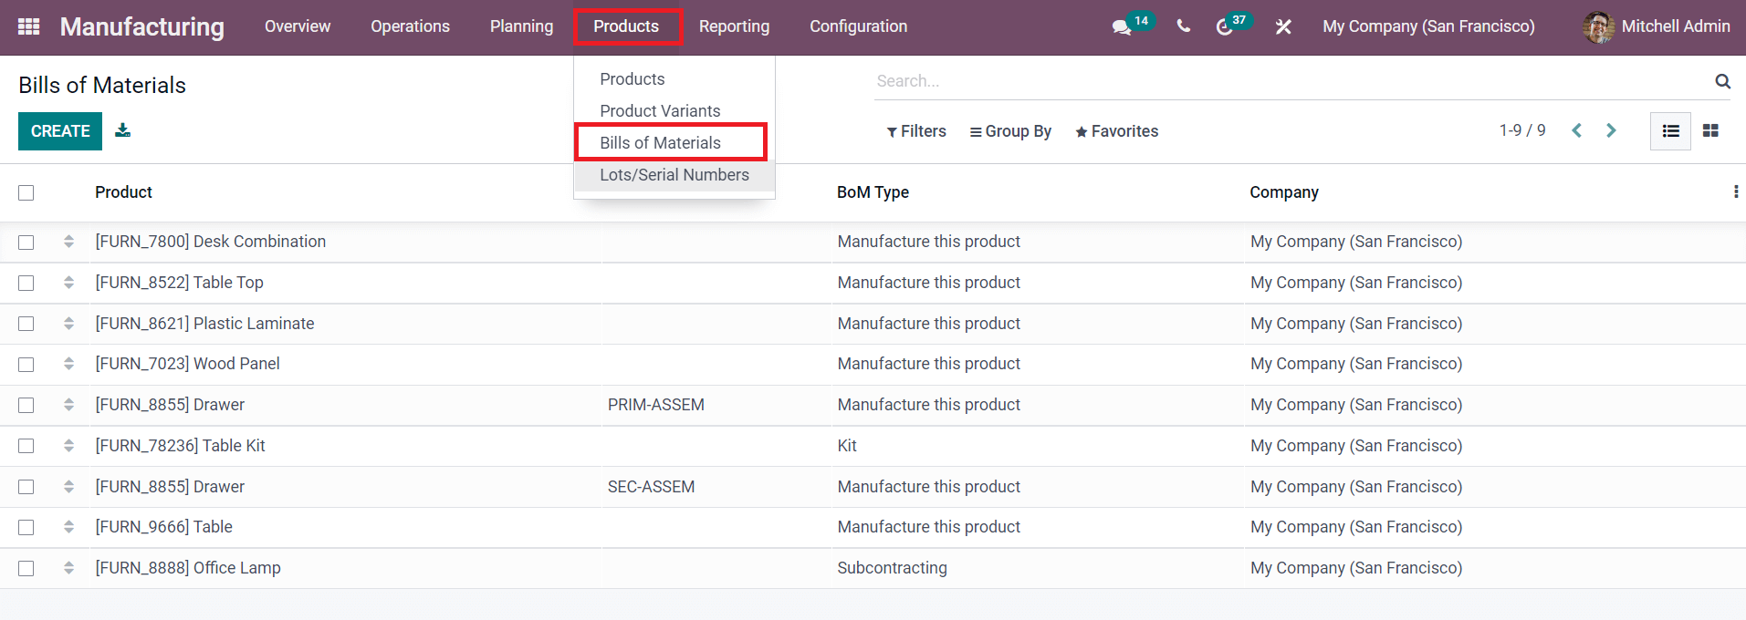Select checkbox for Table Top row
This screenshot has width=1746, height=620.
(x=26, y=284)
